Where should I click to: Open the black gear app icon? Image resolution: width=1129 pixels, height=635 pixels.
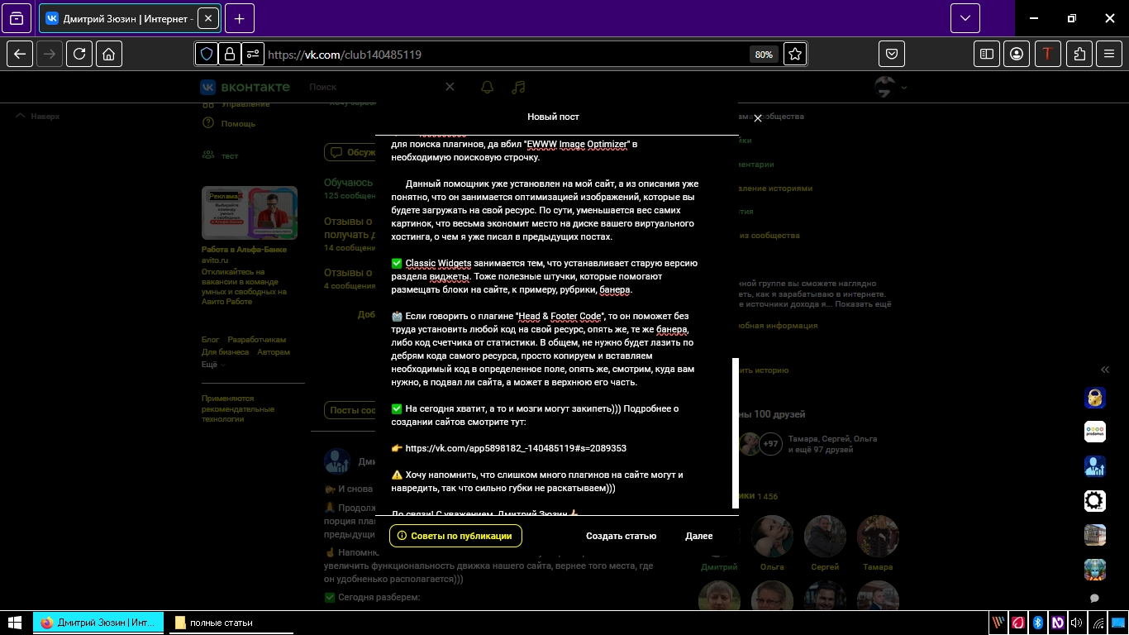coord(1095,500)
